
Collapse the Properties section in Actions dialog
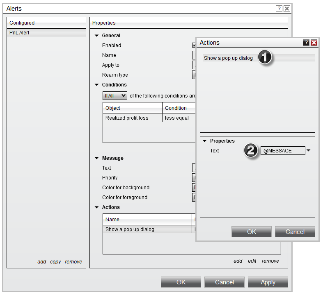[x=205, y=141]
